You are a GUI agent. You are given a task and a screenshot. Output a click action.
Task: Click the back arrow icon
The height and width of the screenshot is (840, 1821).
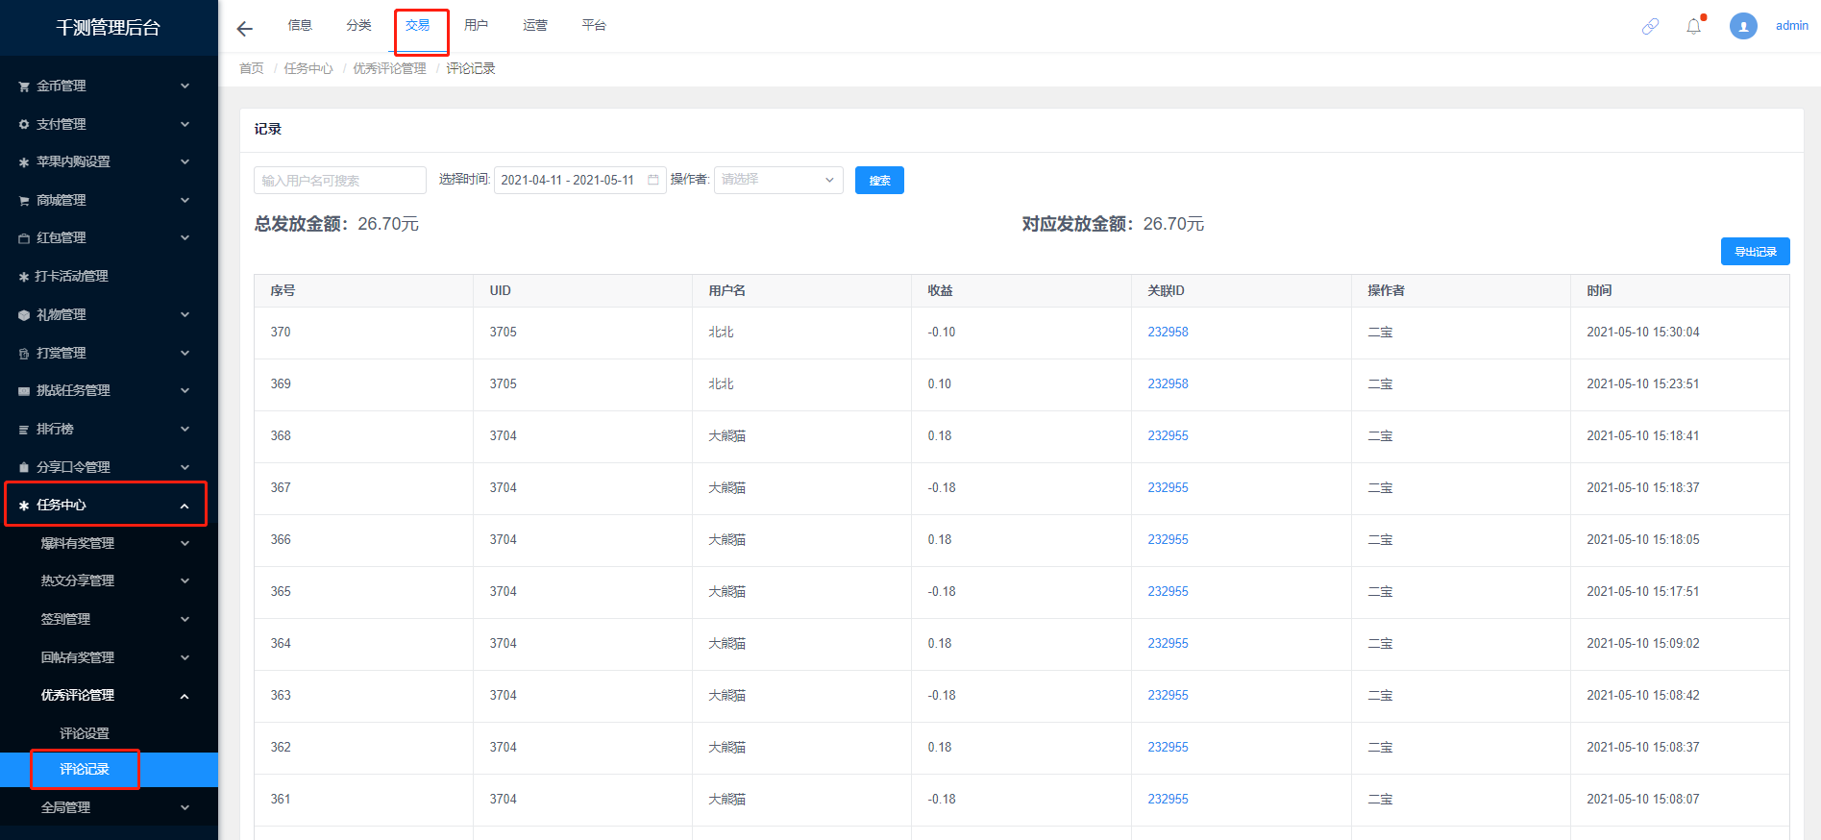[245, 29]
